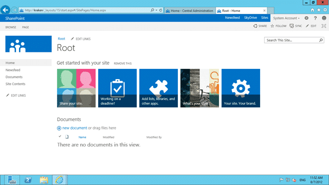Open File Explorer from the taskbar

(44, 180)
